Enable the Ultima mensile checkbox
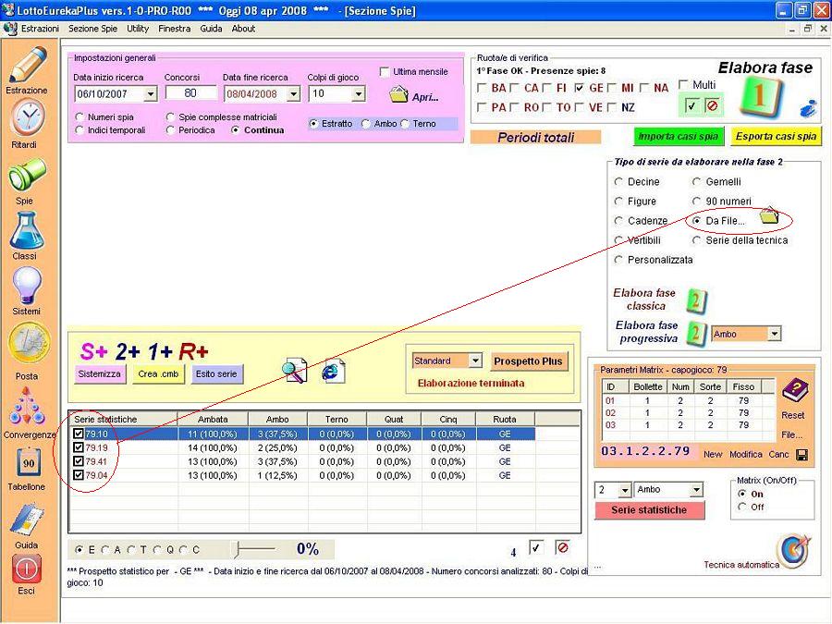This screenshot has width=832, height=624. tap(385, 71)
